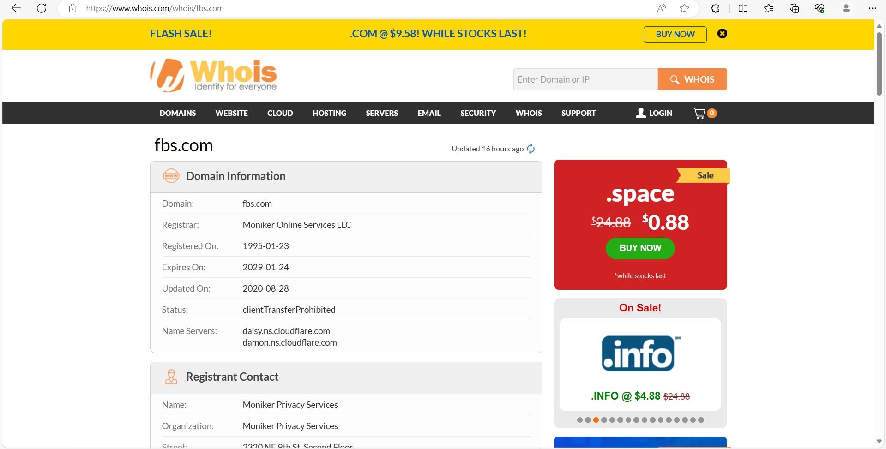This screenshot has height=449, width=886.
Task: Click Registrant Contact person icon
Action: [x=171, y=377]
